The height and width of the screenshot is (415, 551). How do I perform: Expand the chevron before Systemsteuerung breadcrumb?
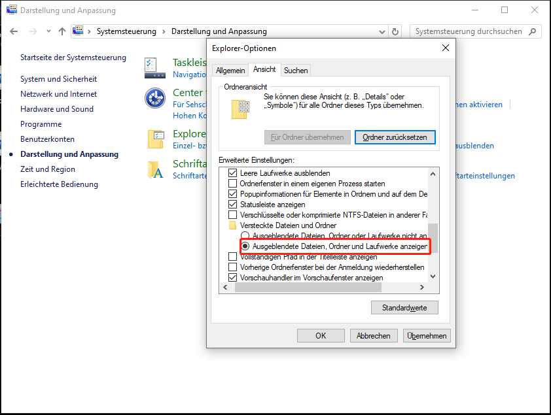[x=89, y=31]
